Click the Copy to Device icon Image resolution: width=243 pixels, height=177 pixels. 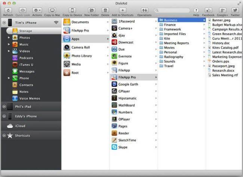(72, 10)
